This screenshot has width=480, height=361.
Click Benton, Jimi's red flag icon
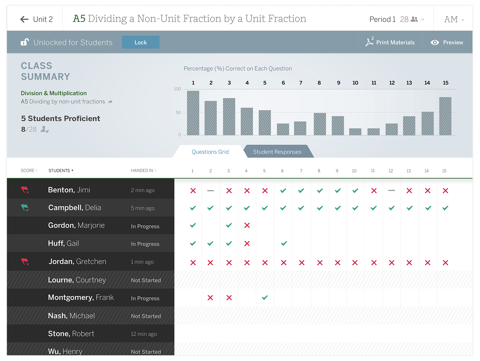click(25, 190)
